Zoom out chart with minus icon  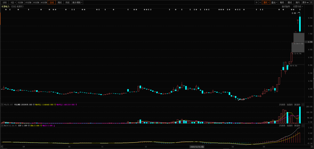coord(260,3)
